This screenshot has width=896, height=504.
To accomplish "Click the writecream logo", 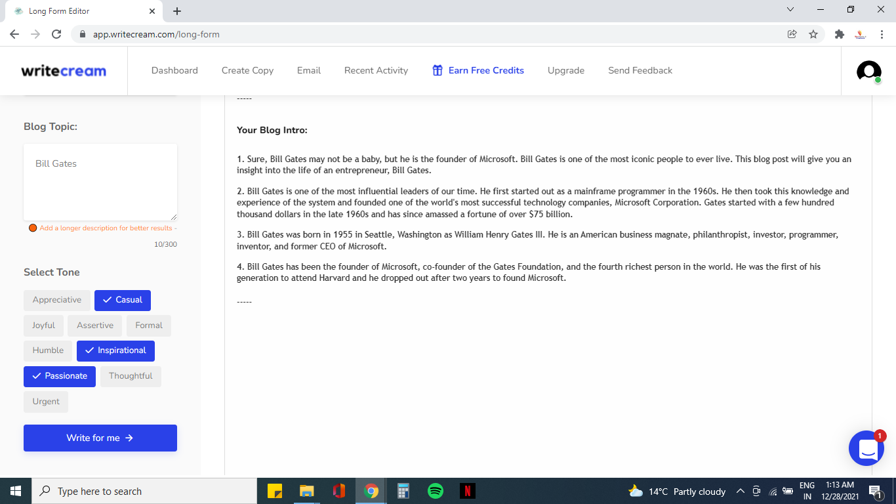I will coord(64,71).
